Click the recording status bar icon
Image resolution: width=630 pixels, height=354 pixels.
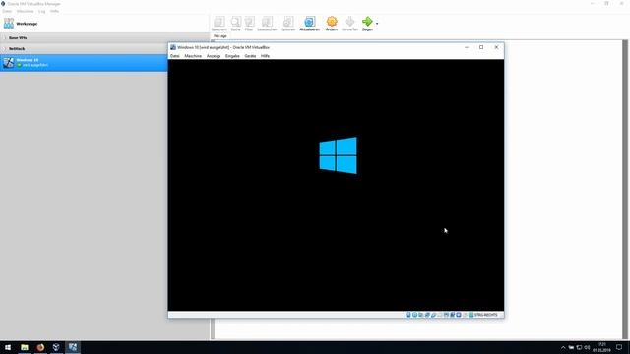click(x=452, y=315)
